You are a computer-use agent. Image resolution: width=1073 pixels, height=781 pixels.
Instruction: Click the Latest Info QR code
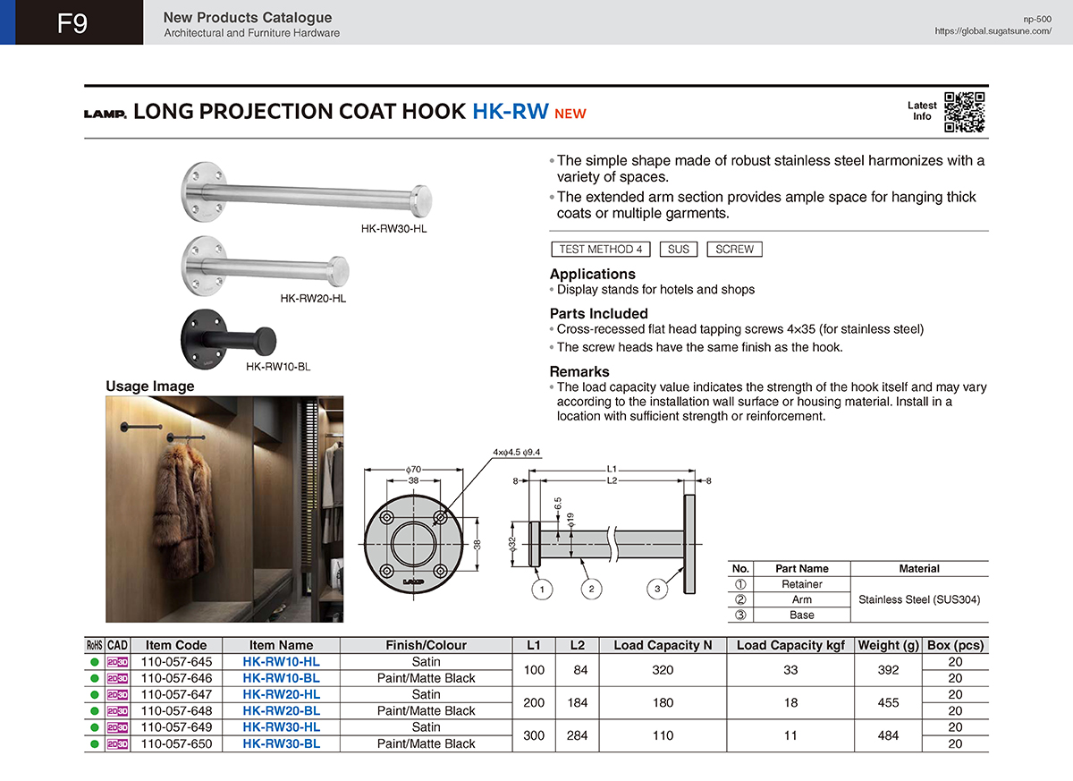[964, 112]
